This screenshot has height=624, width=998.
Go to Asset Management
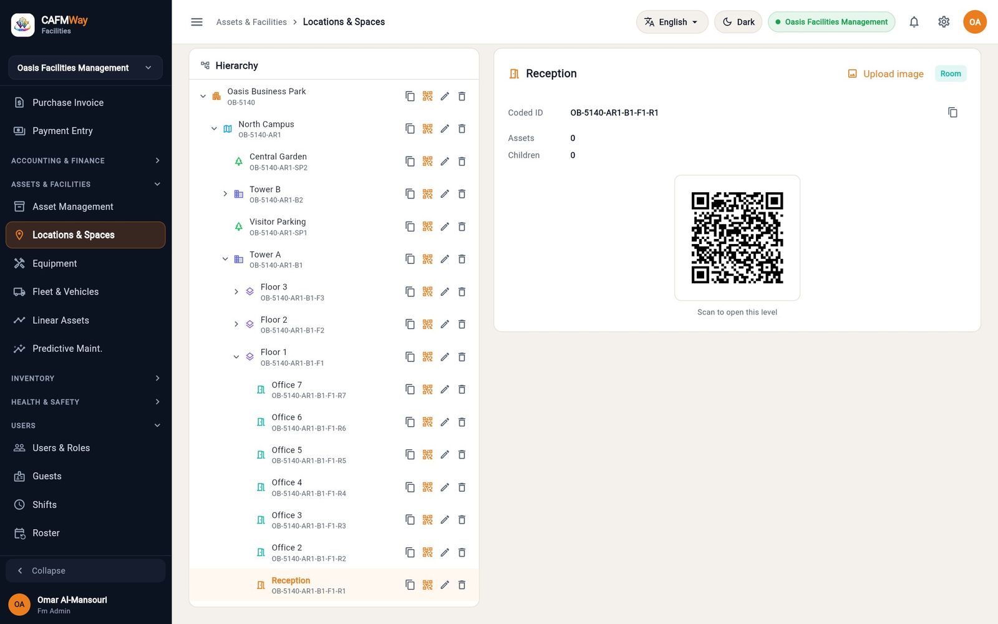pyautogui.click(x=85, y=207)
